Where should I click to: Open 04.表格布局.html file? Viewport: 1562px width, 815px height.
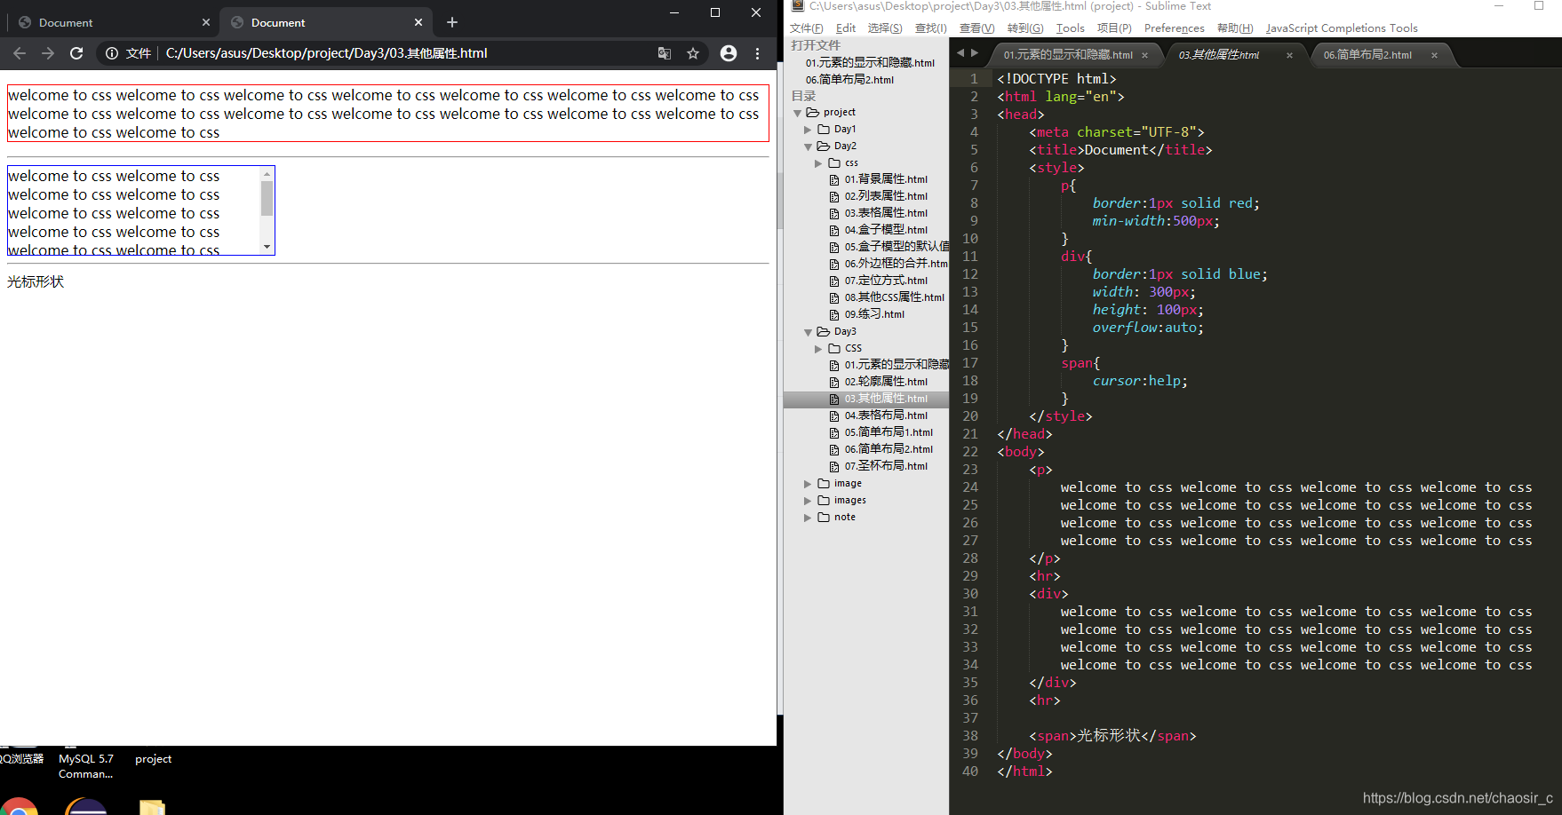click(886, 415)
